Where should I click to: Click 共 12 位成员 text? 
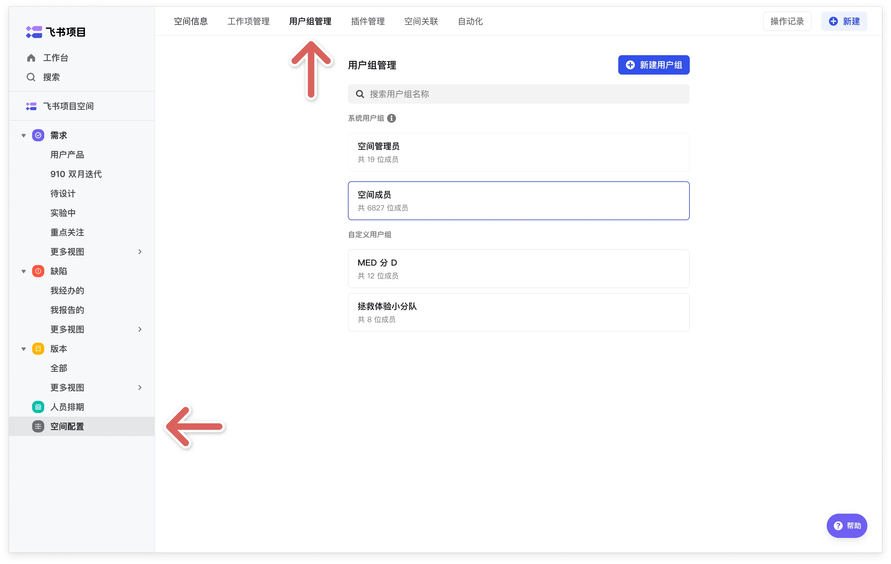click(x=378, y=276)
